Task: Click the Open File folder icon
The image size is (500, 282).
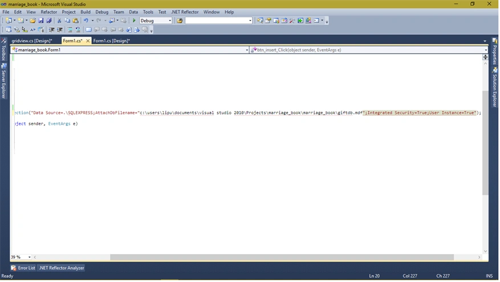Action: 32,21
